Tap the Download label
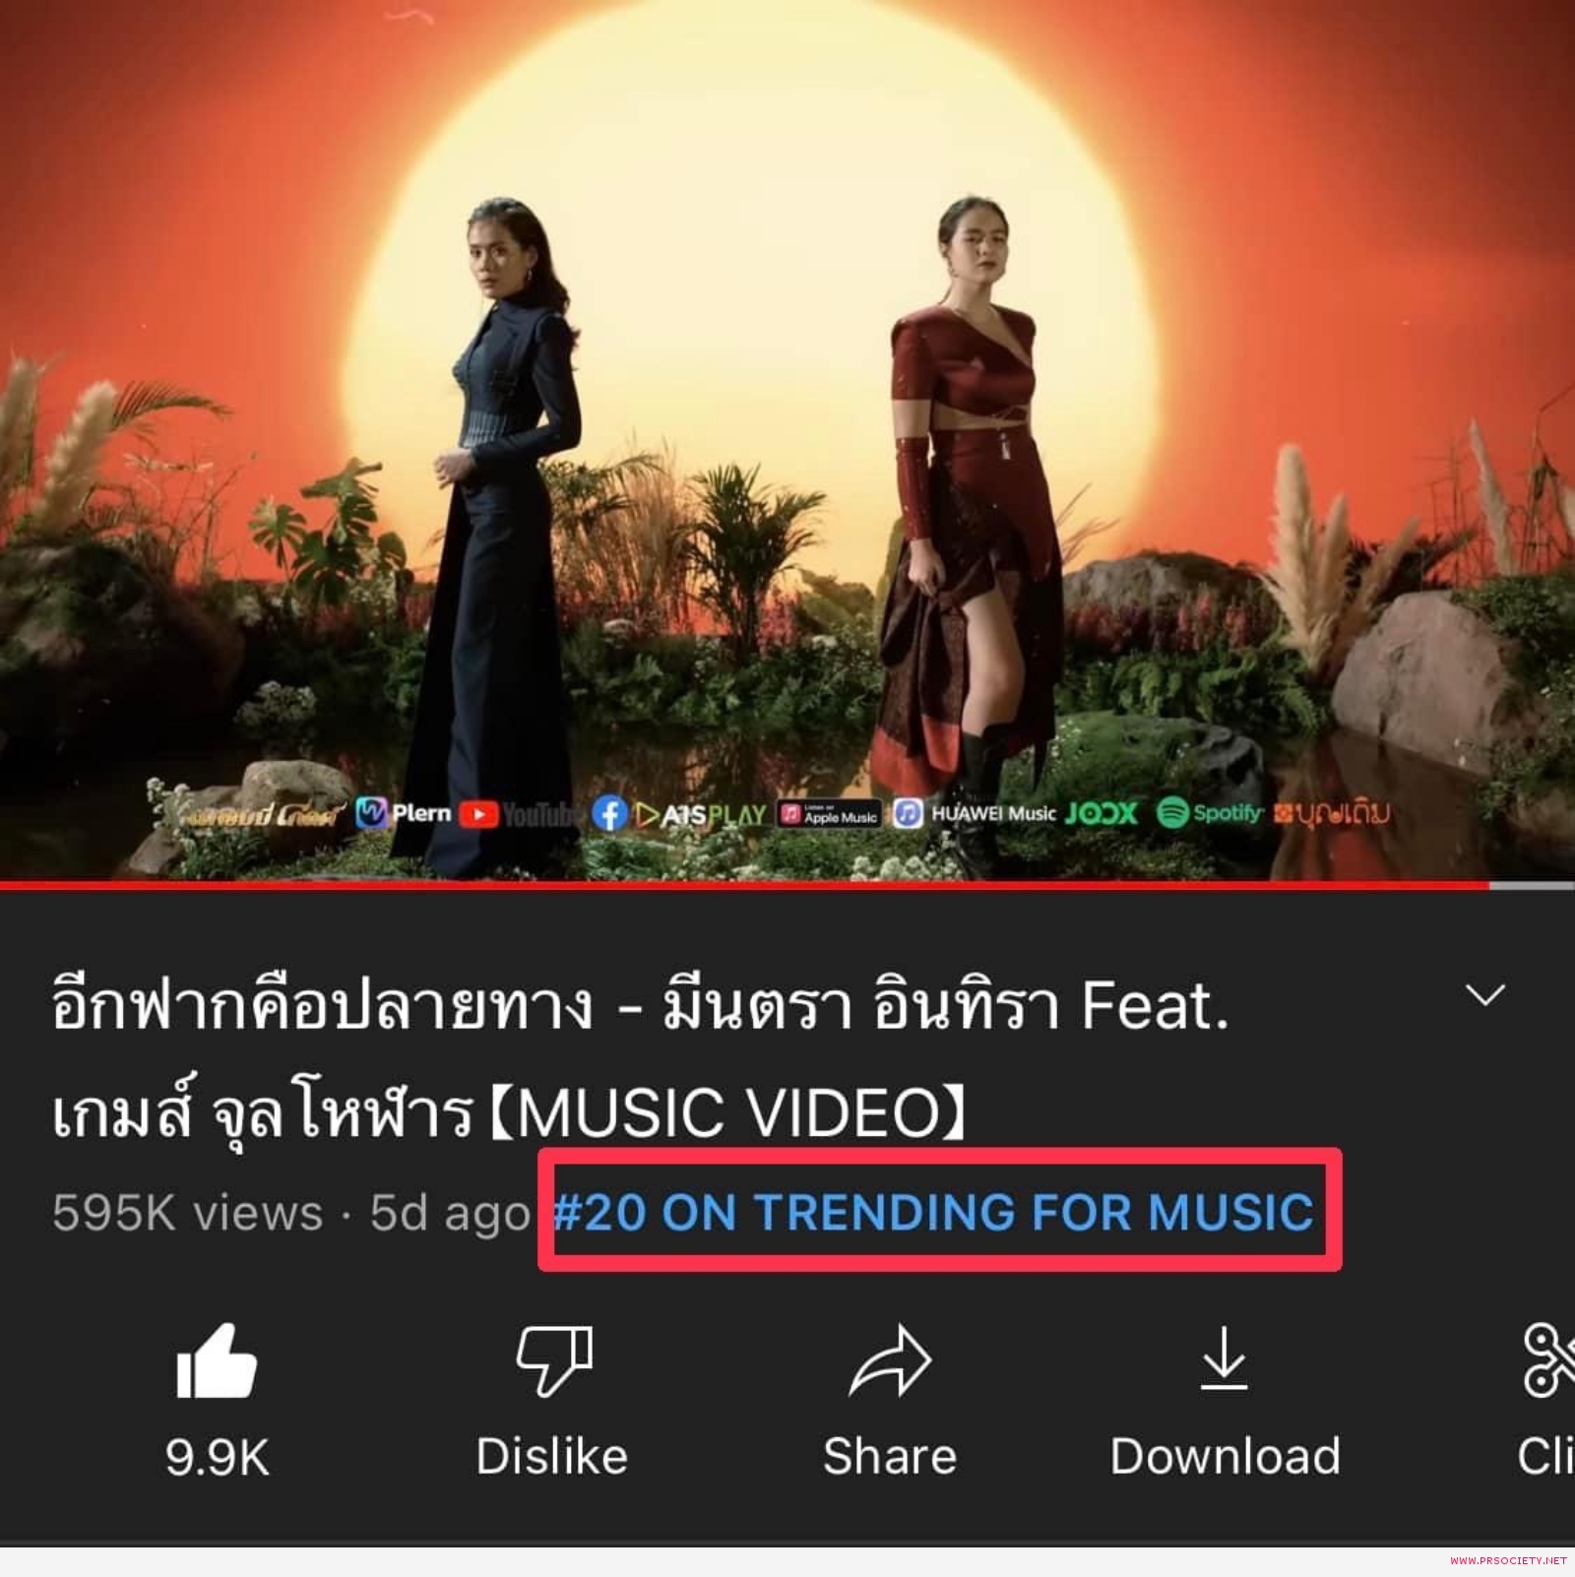This screenshot has height=1577, width=1575. tap(1226, 1457)
